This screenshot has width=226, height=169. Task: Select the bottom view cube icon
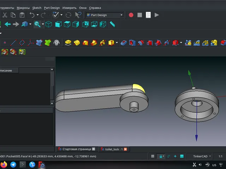94,24
